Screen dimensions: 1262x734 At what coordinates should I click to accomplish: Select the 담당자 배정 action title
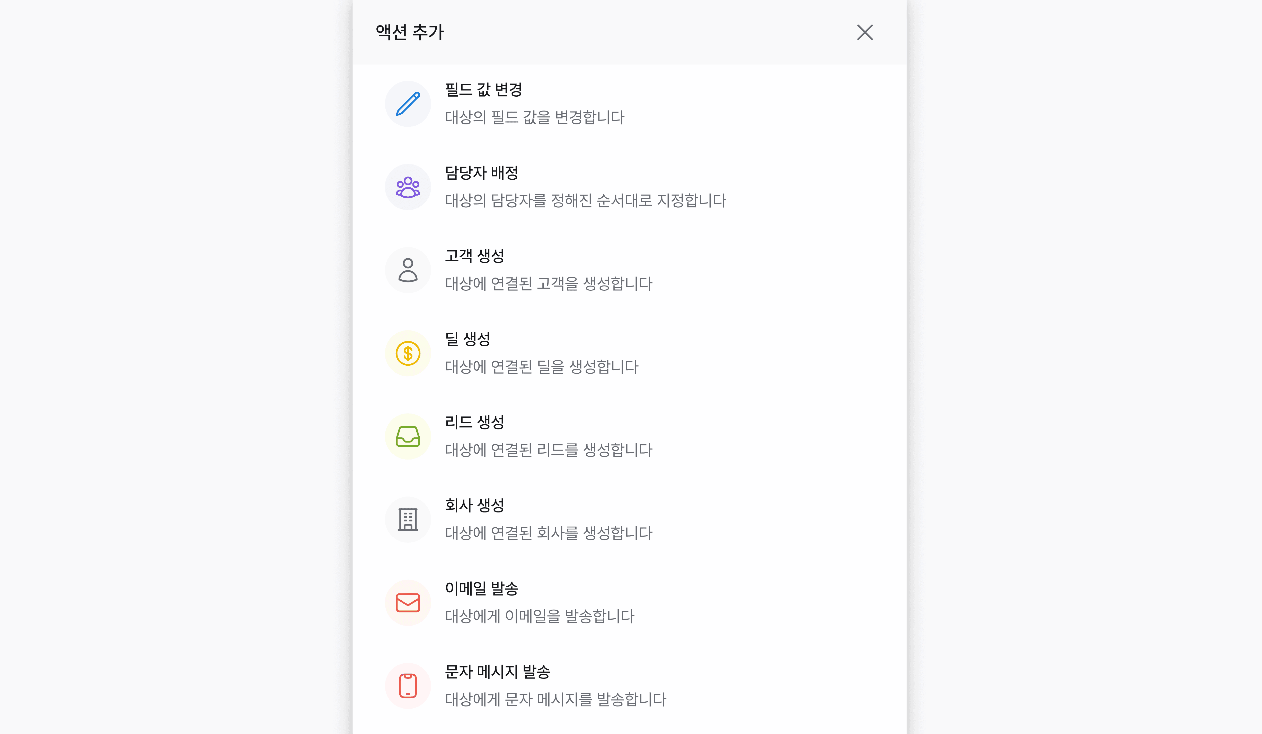tap(481, 173)
